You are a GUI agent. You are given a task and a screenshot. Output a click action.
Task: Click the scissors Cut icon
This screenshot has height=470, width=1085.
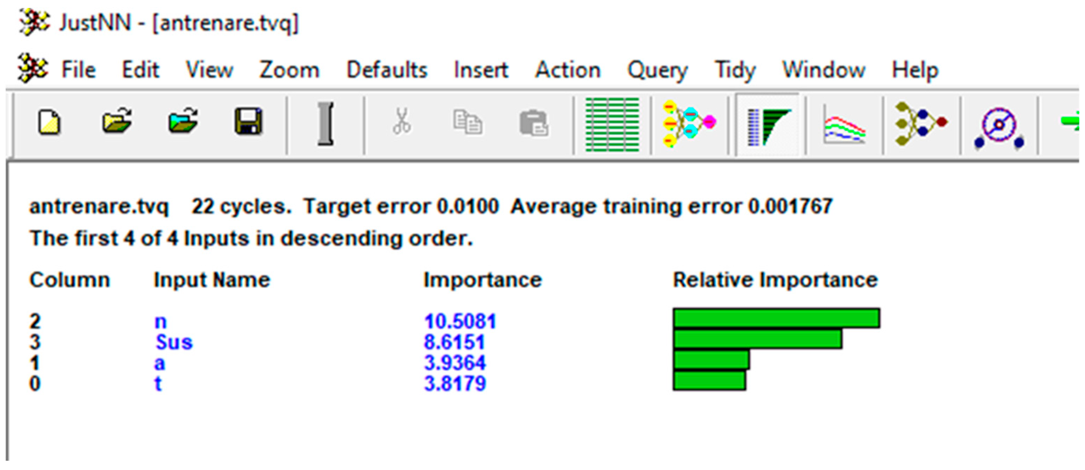[401, 122]
